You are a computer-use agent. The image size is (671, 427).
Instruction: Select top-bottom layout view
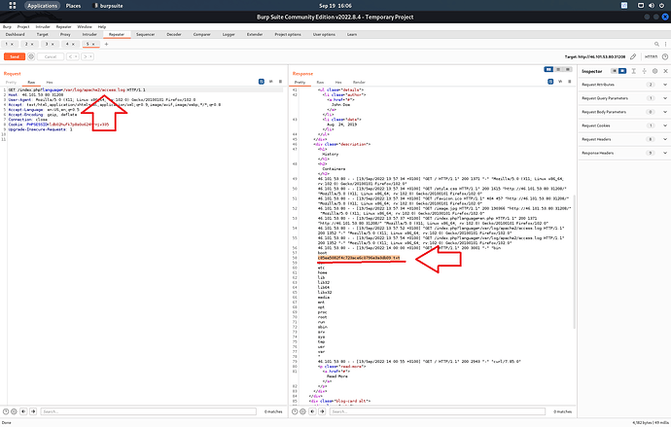pos(558,69)
